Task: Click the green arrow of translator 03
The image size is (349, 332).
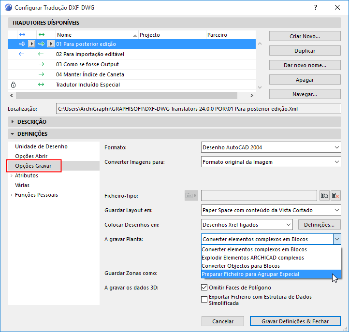Action: point(41,64)
